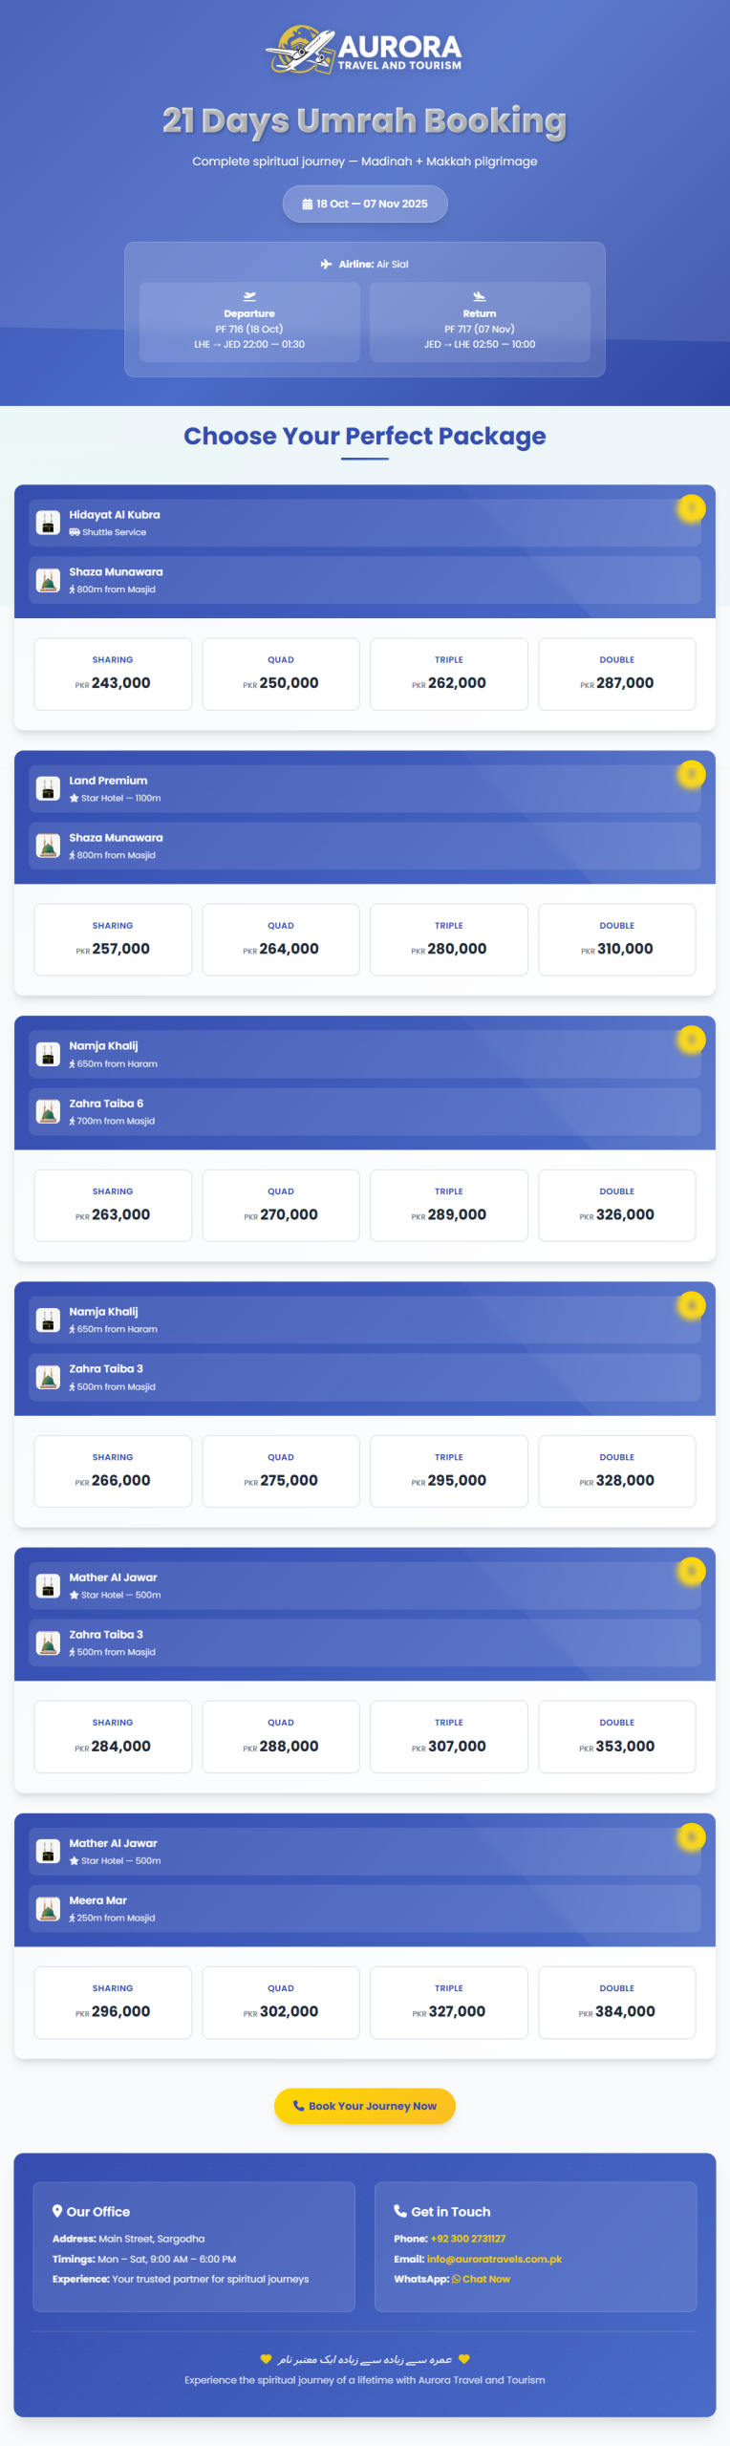Select the Sharing price card PKR 243,000
The height and width of the screenshot is (2446, 730).
tap(113, 674)
